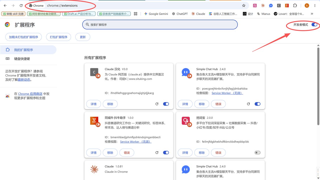
Task: Click the 同城牛-抖牛助手 card icon
Action: [94, 121]
